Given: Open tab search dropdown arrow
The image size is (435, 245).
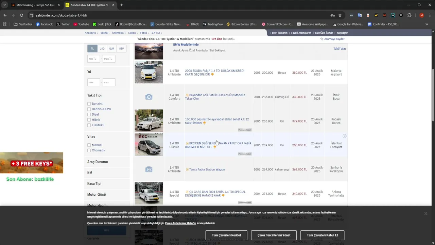Looking at the screenshot, I should (x=4, y=5).
